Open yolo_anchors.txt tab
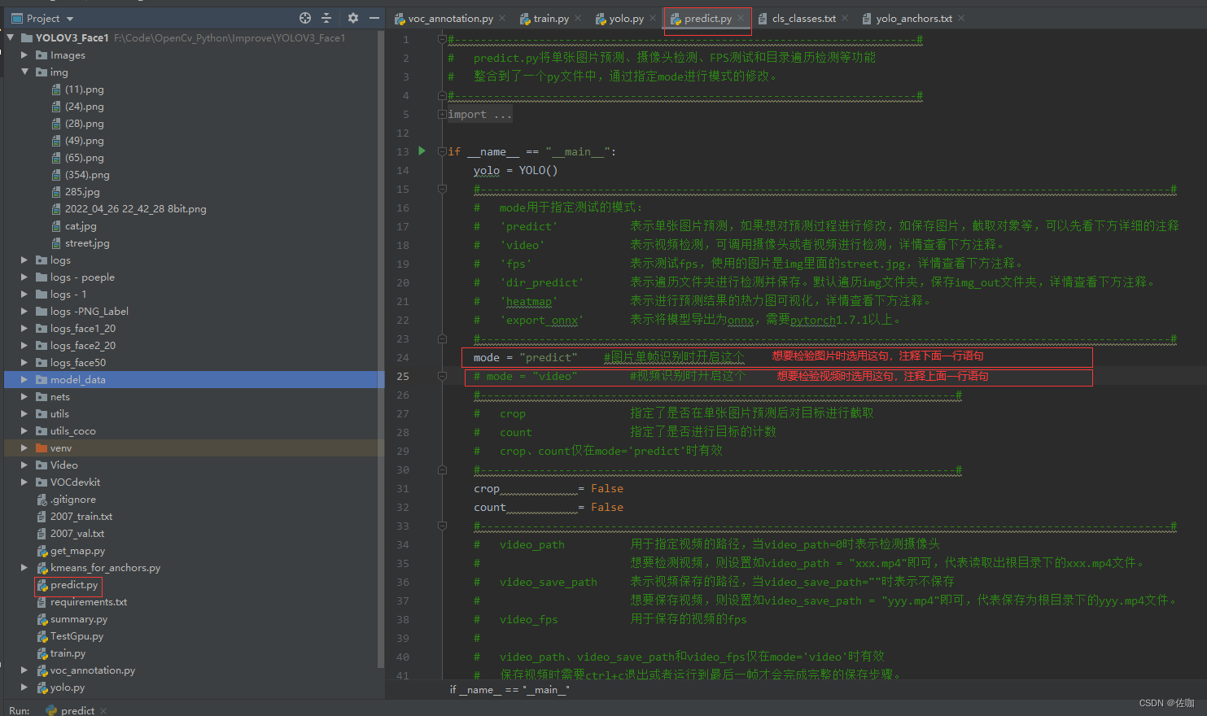1207x716 pixels. coord(913,18)
